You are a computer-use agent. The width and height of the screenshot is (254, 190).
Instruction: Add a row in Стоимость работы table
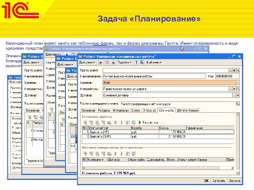coord(85,122)
